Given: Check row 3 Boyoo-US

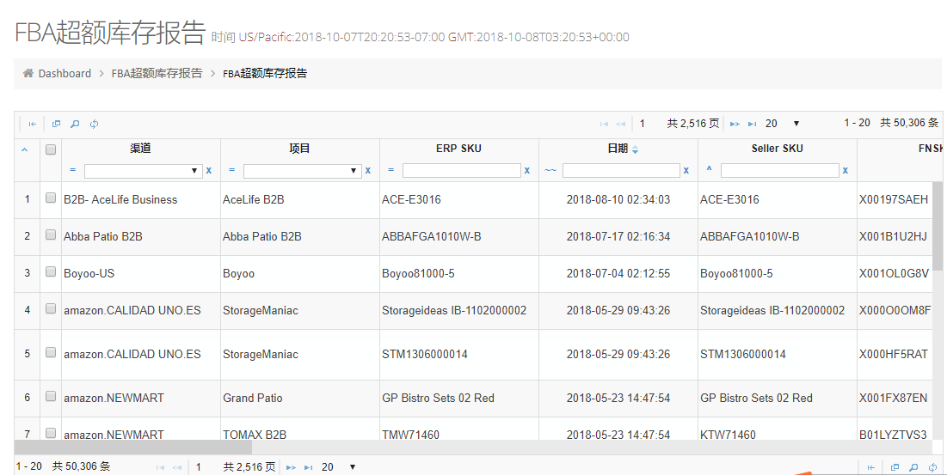Looking at the screenshot, I should (51, 271).
